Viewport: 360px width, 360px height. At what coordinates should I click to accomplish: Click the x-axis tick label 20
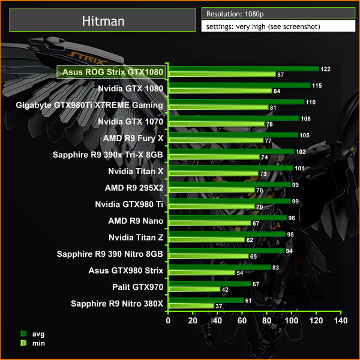coord(193,320)
